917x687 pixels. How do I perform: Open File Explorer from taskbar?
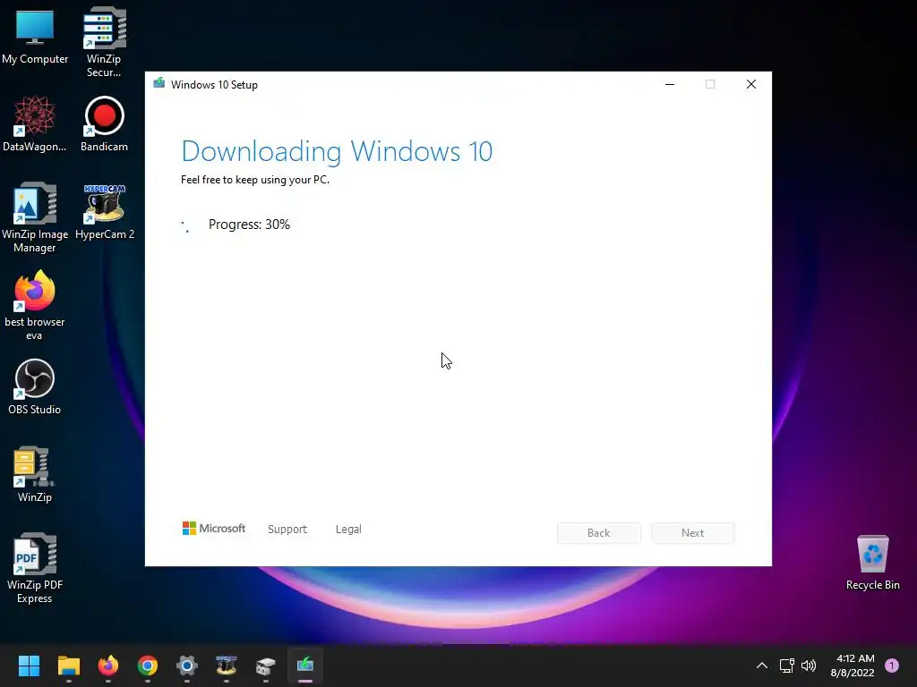[x=68, y=666]
